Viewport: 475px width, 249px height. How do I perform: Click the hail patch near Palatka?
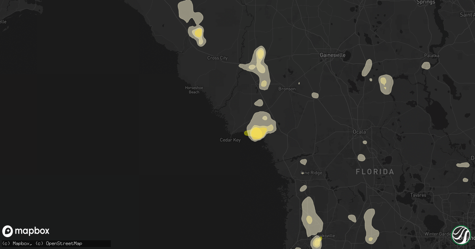pos(426,66)
